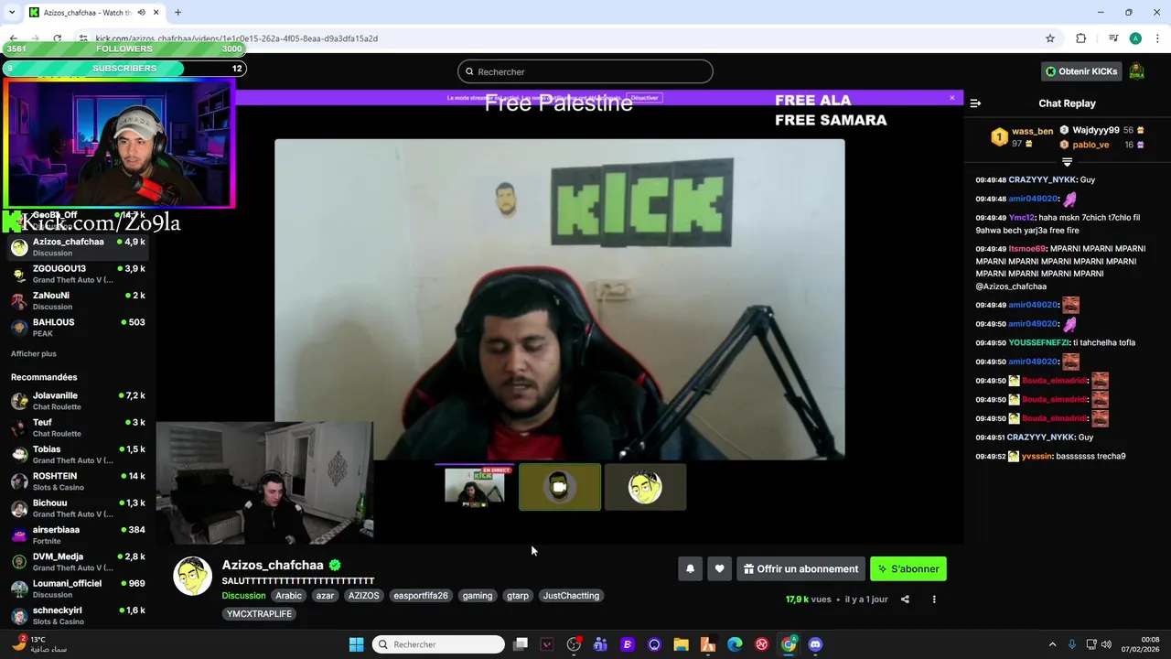Click the Azizos_chafchaa channel avatar below video

[x=192, y=576]
